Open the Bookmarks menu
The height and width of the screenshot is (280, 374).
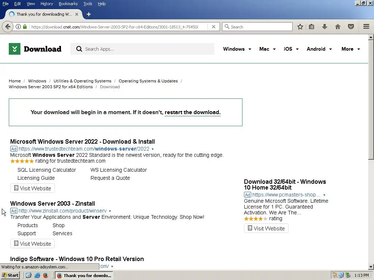[x=68, y=4]
